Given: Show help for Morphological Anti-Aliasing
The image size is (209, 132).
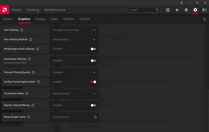Looking at the screenshot, I should point(37,49).
